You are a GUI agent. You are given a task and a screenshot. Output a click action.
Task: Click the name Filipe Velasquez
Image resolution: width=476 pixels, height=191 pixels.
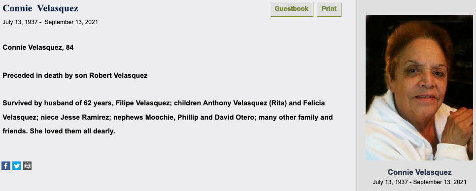pyautogui.click(x=143, y=103)
